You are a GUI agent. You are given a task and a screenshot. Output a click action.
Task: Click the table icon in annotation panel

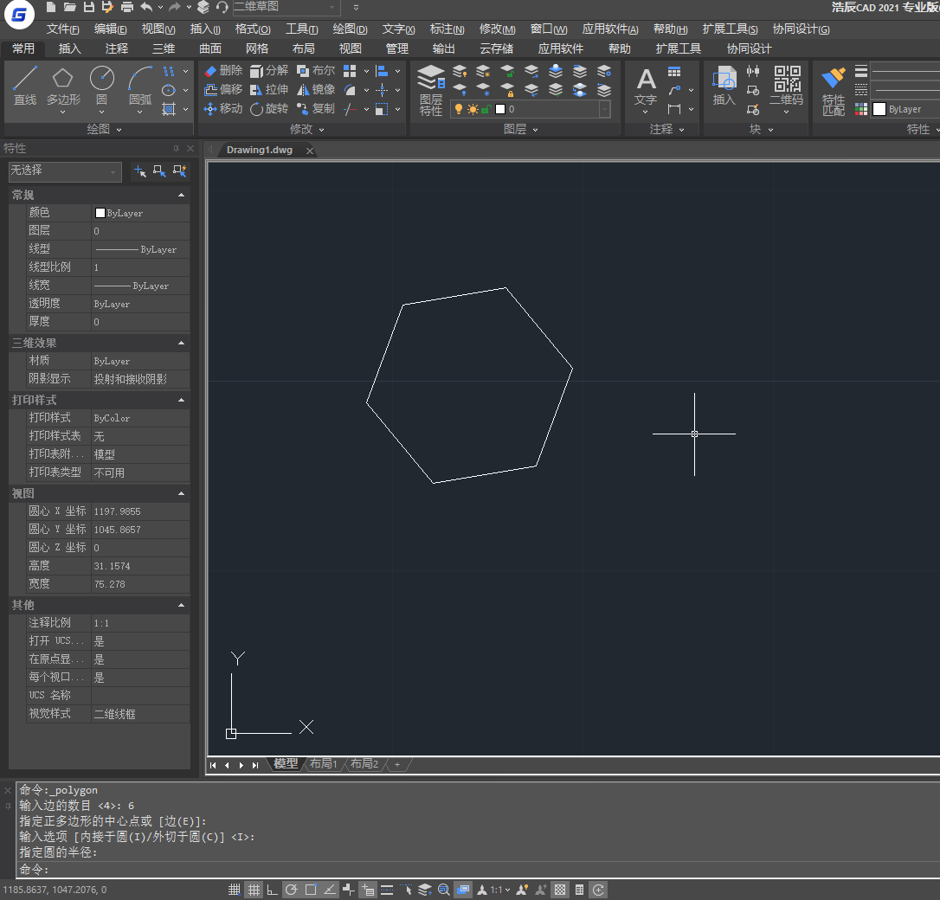click(674, 72)
